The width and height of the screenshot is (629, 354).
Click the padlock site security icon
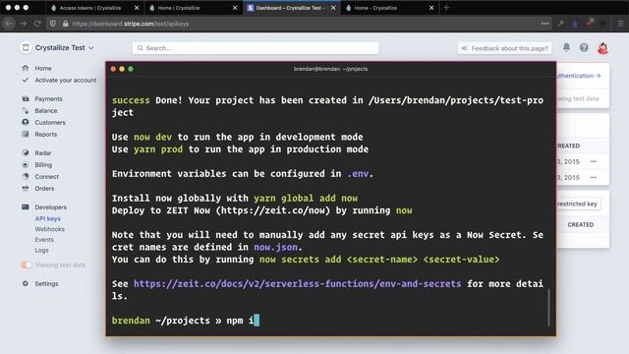[66, 24]
